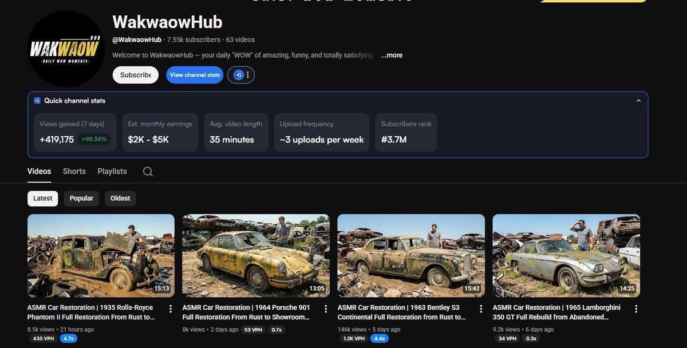Play the yellow Porsche 901 thumbnail
Viewport: 687px width, 348px height.
coord(256,255)
